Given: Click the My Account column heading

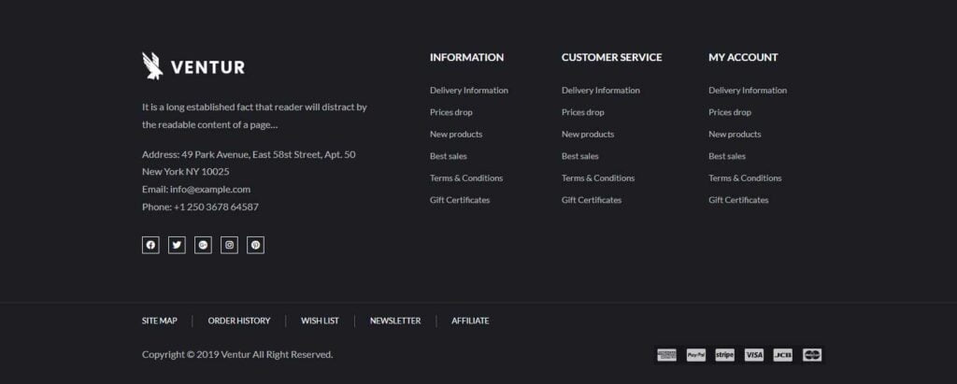Looking at the screenshot, I should coord(743,57).
